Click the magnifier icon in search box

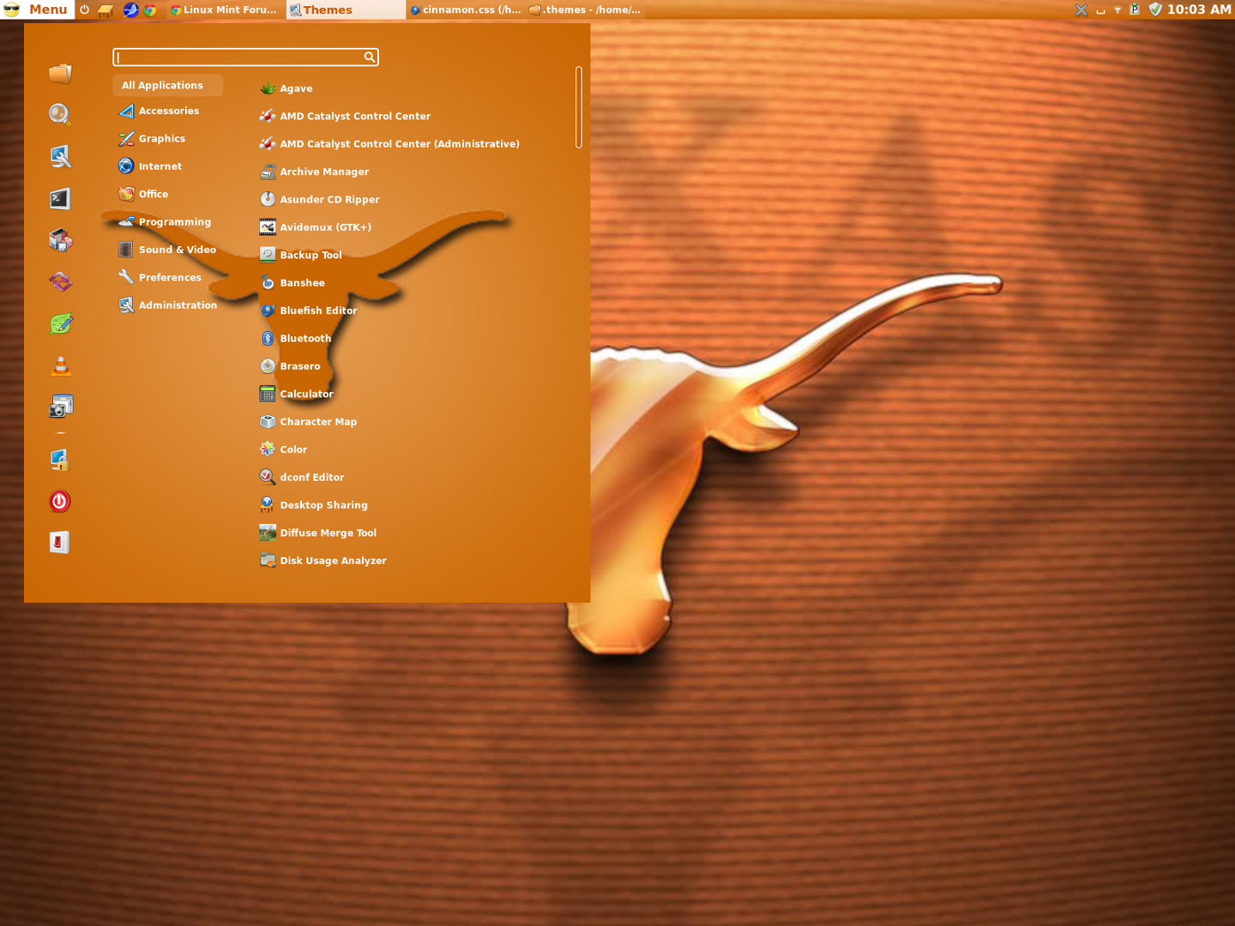tap(369, 57)
